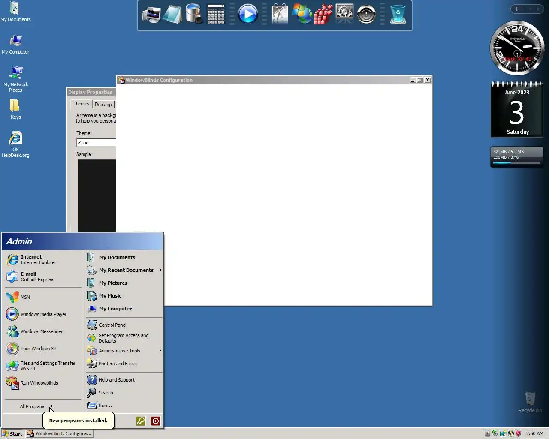Click the Windows flag globe icon in the dock
Viewport: 549px width, 439px height.
(x=302, y=14)
